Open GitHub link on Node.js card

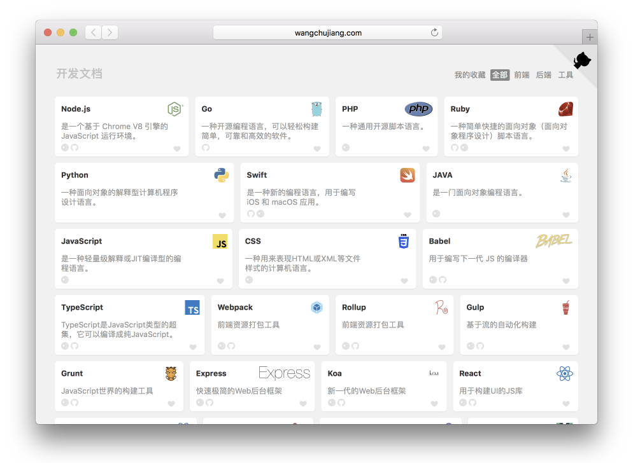click(75, 148)
